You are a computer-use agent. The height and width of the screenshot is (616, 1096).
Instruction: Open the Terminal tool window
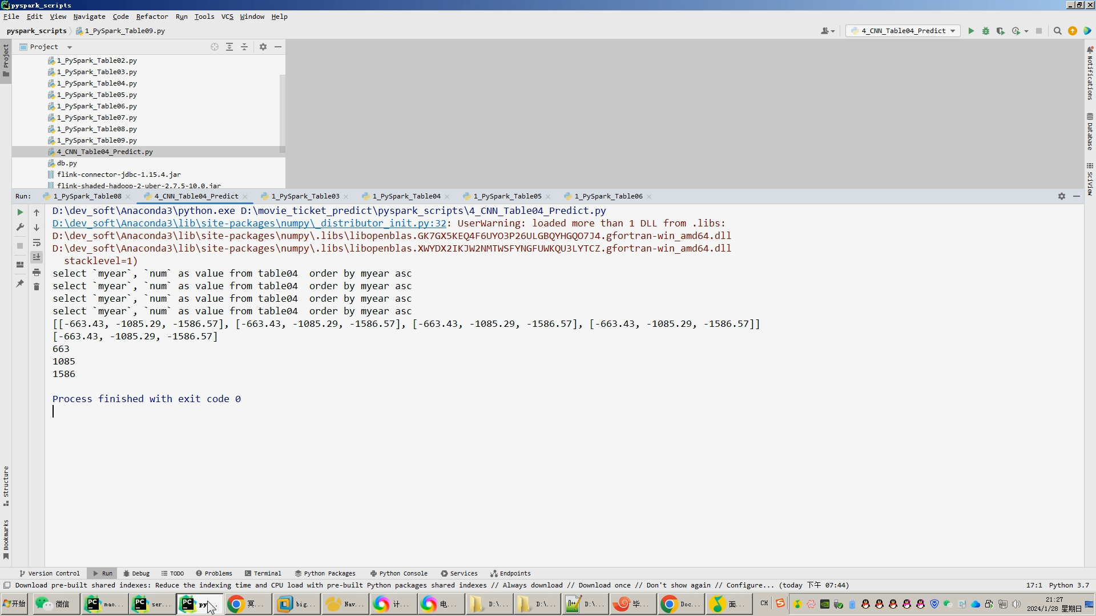pos(263,573)
